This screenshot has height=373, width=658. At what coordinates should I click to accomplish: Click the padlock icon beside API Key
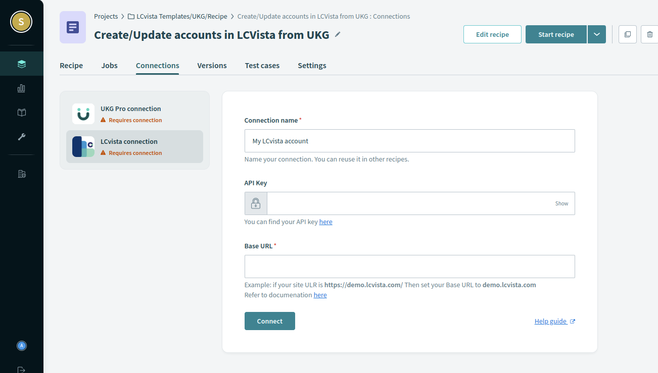256,203
